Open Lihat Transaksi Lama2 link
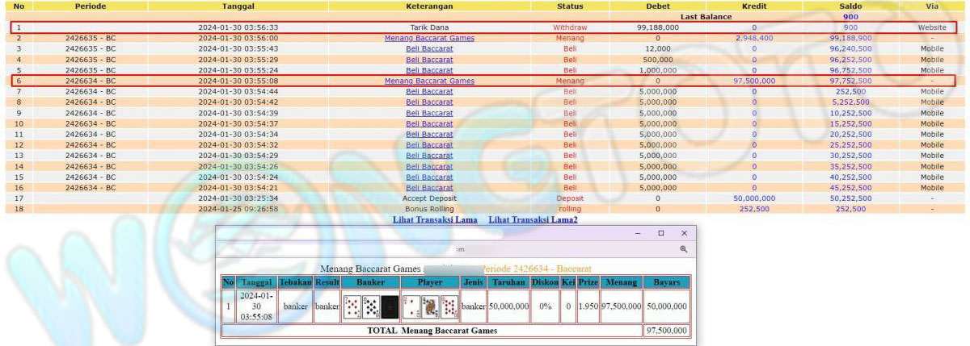 pyautogui.click(x=533, y=219)
